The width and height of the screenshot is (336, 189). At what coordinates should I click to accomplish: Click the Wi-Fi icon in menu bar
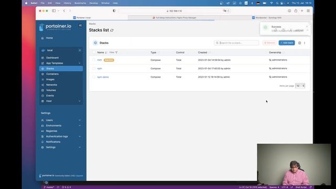point(271,3)
